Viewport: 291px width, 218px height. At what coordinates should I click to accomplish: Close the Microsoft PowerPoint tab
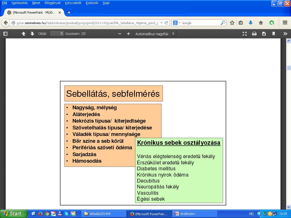pos(60,12)
